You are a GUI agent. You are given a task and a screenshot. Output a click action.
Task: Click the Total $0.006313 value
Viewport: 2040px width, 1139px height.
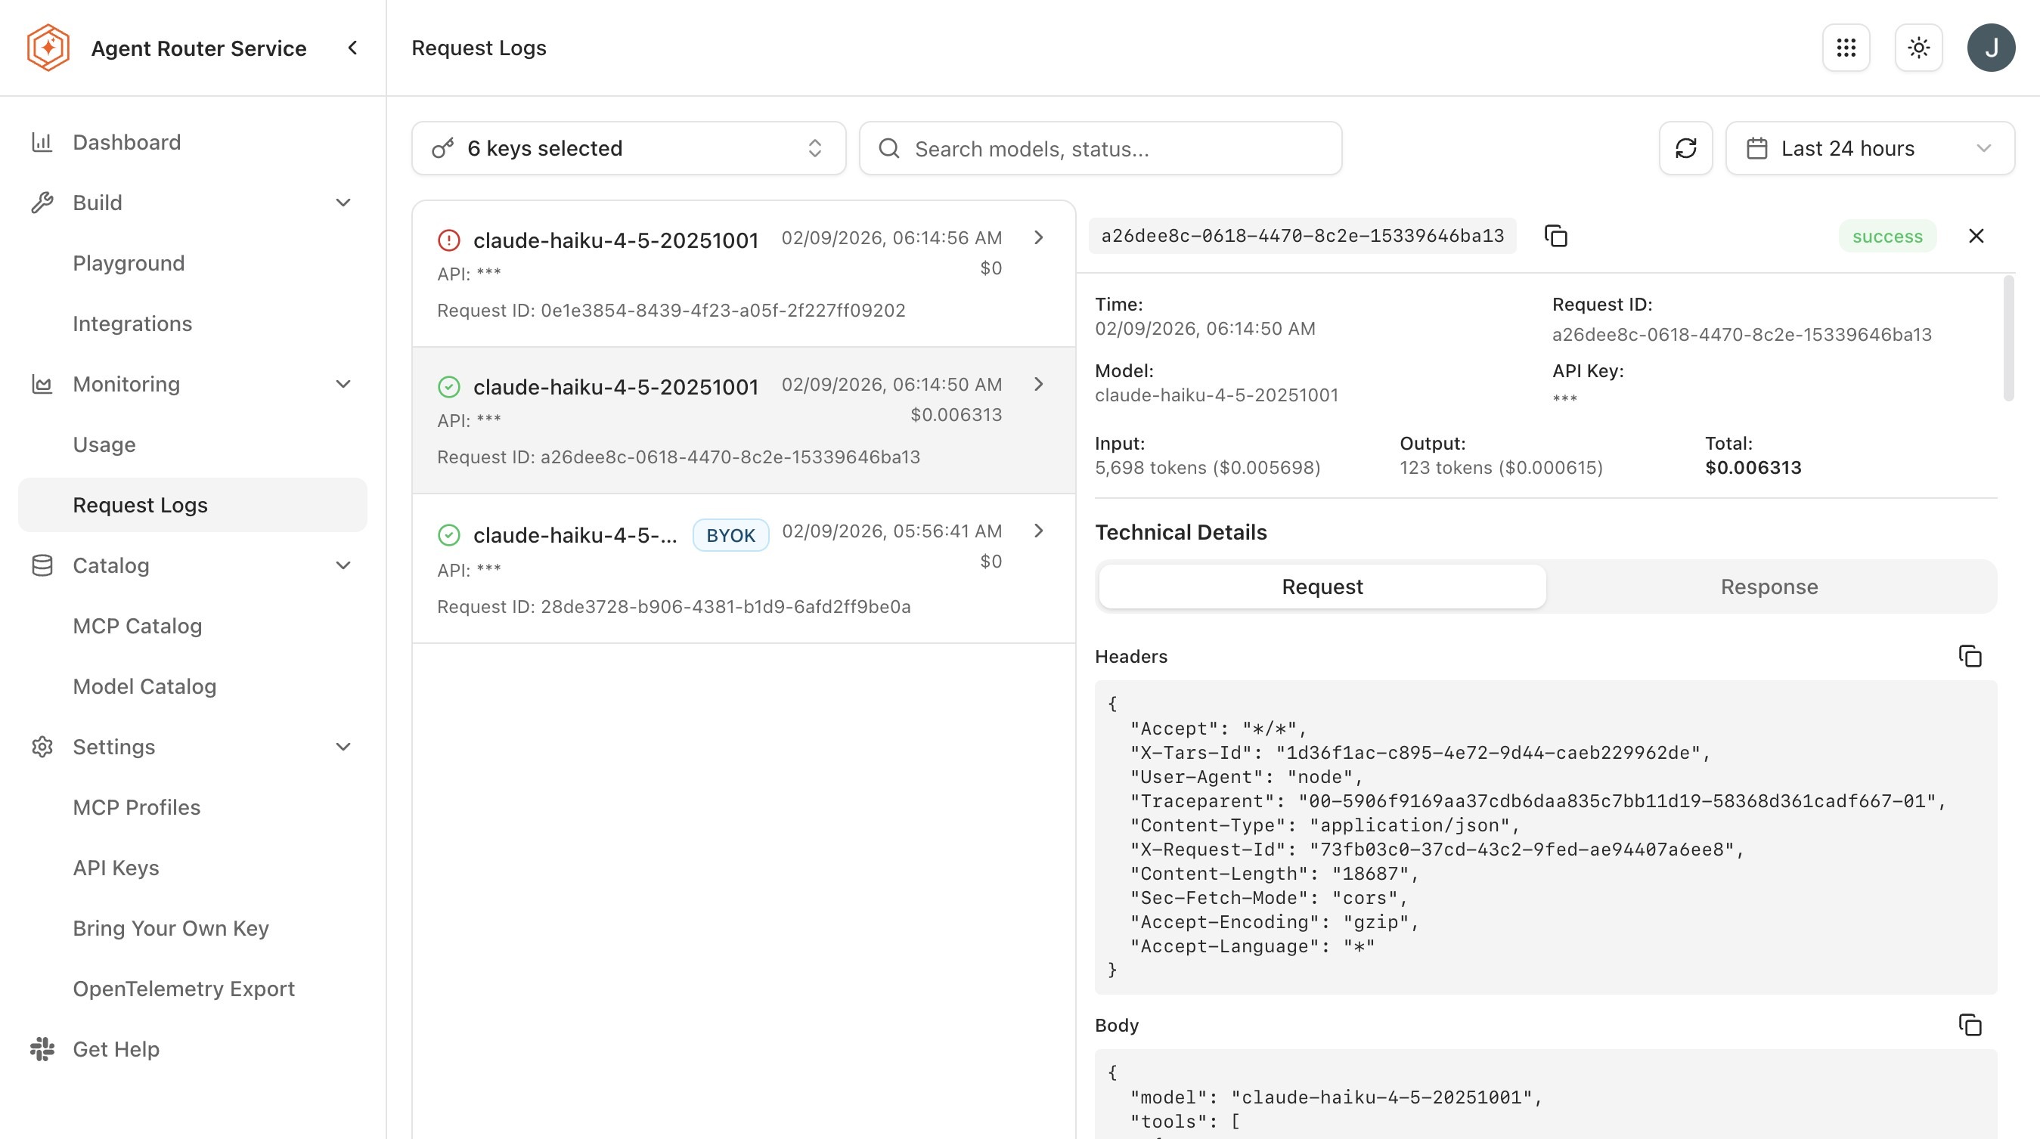[1753, 468]
